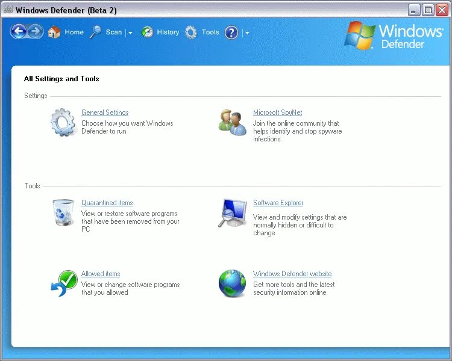This screenshot has width=452, height=361.
Task: Click the Microsoft SpyNet people icon
Action: coord(233,122)
